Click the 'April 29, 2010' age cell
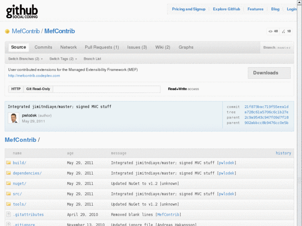Viewport: 302px width, 226px height. point(82,215)
